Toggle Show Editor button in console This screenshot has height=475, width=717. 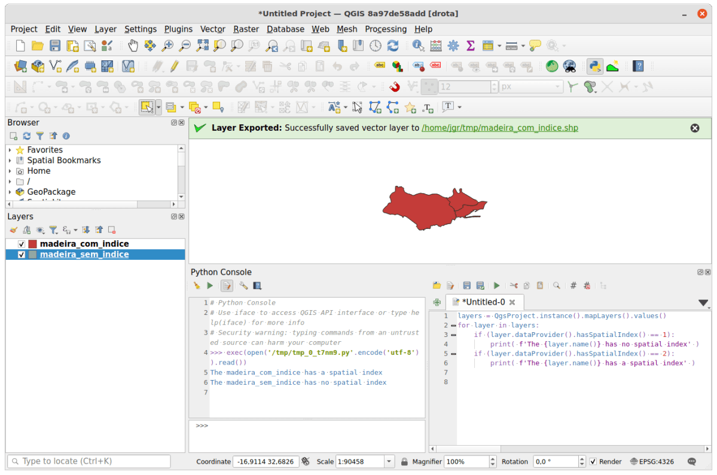coord(227,286)
